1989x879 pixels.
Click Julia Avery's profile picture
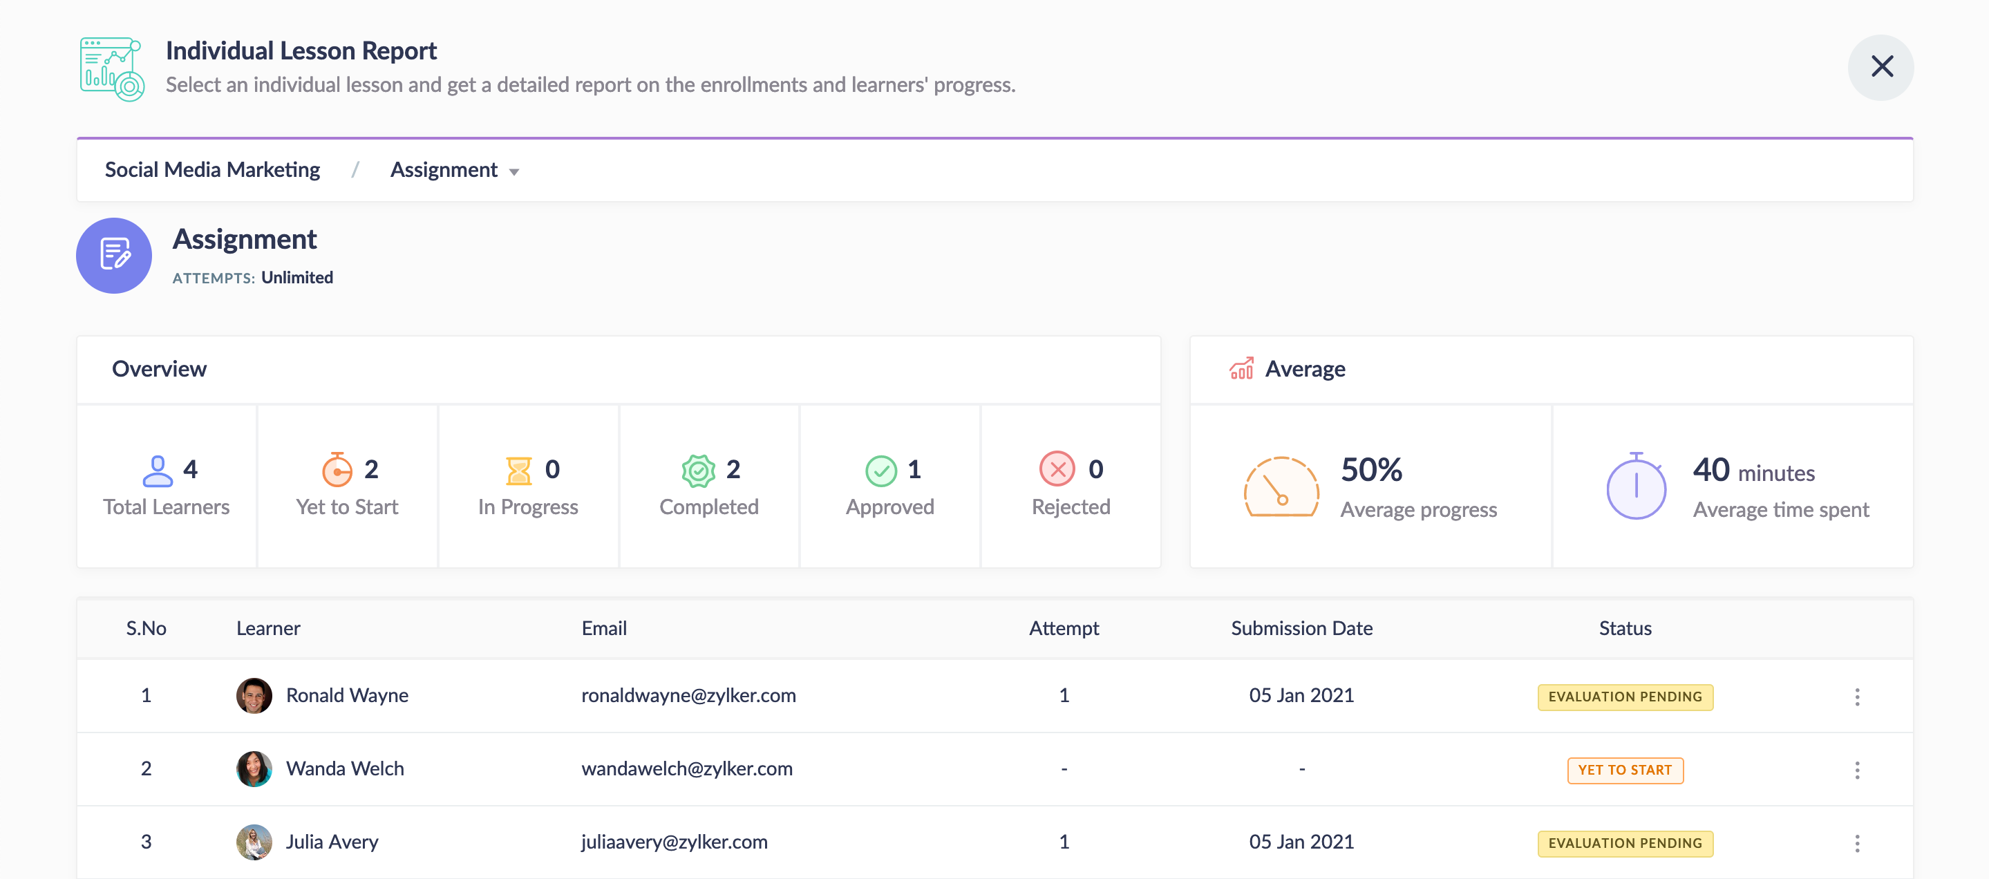pyautogui.click(x=254, y=842)
